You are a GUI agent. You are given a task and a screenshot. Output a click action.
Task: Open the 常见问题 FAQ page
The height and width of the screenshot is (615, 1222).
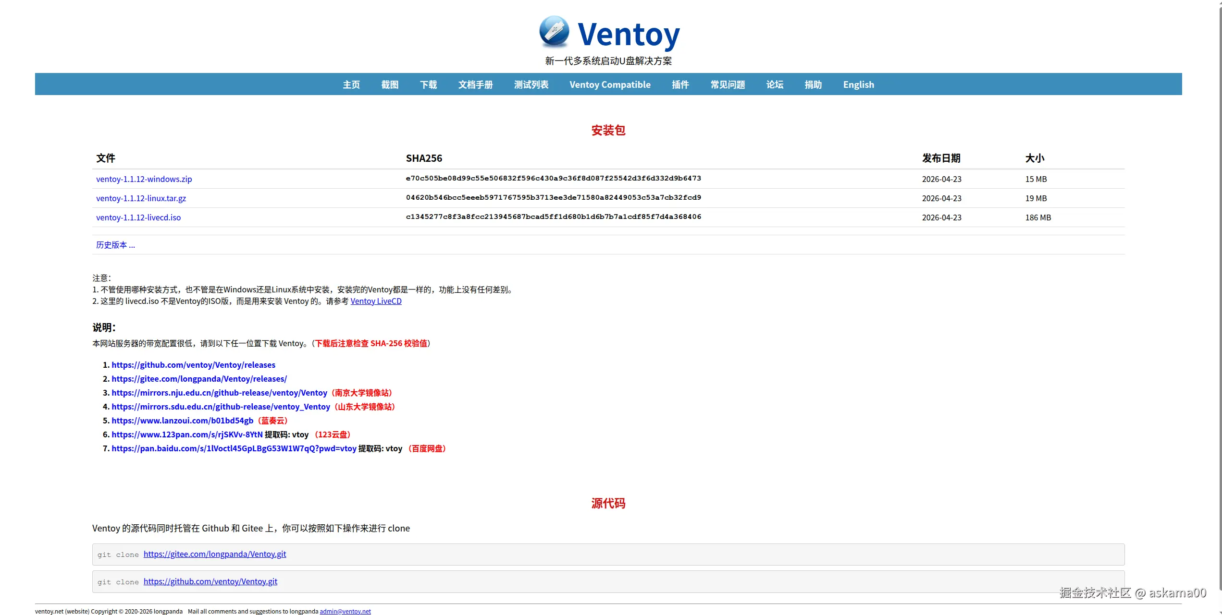[728, 84]
